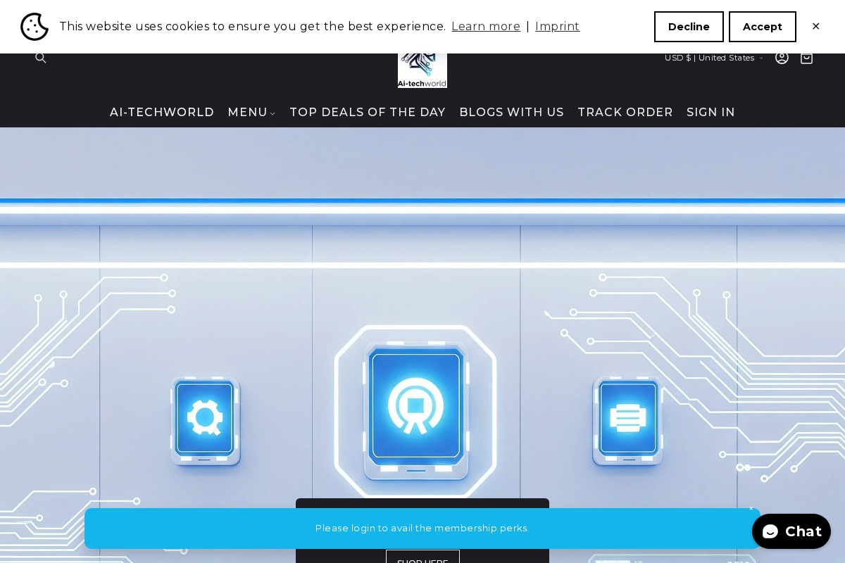Viewport: 845px width, 563px height.
Task: Open the account login icon
Action: click(782, 58)
